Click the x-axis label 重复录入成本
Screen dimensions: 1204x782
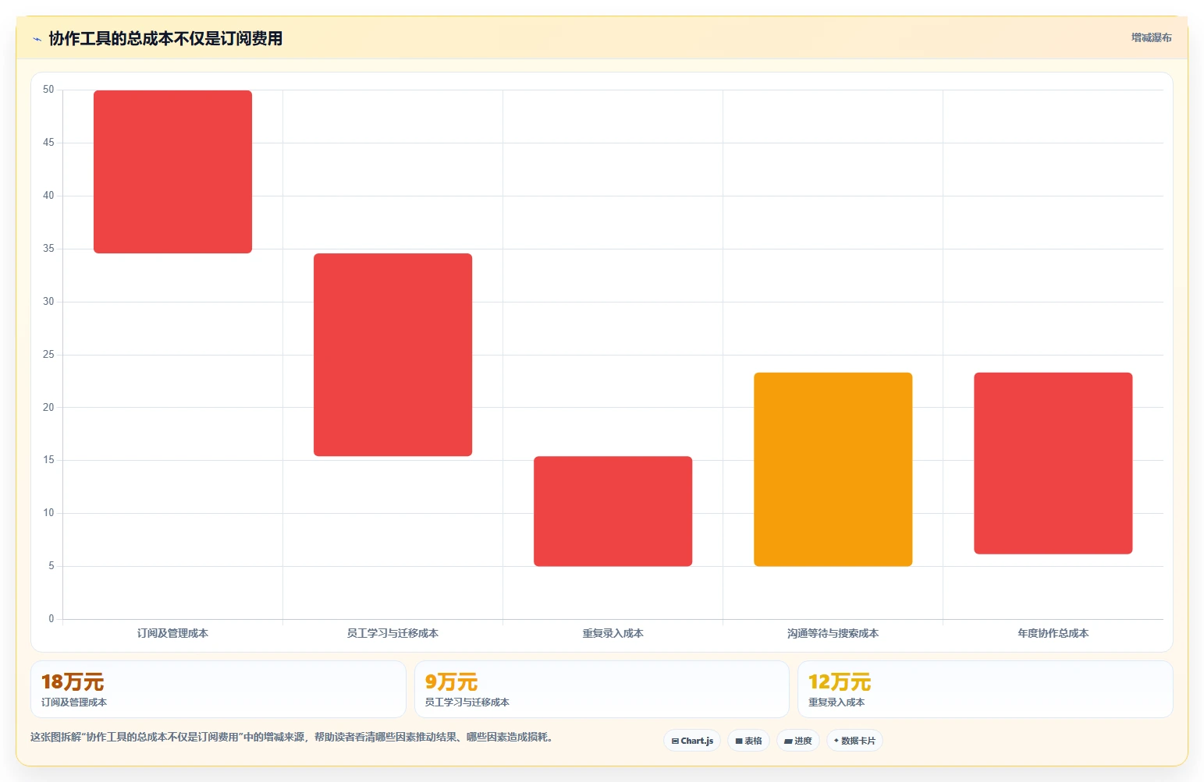613,633
